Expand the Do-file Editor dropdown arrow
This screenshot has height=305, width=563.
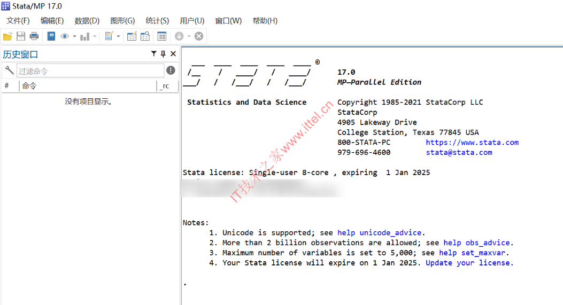118,36
